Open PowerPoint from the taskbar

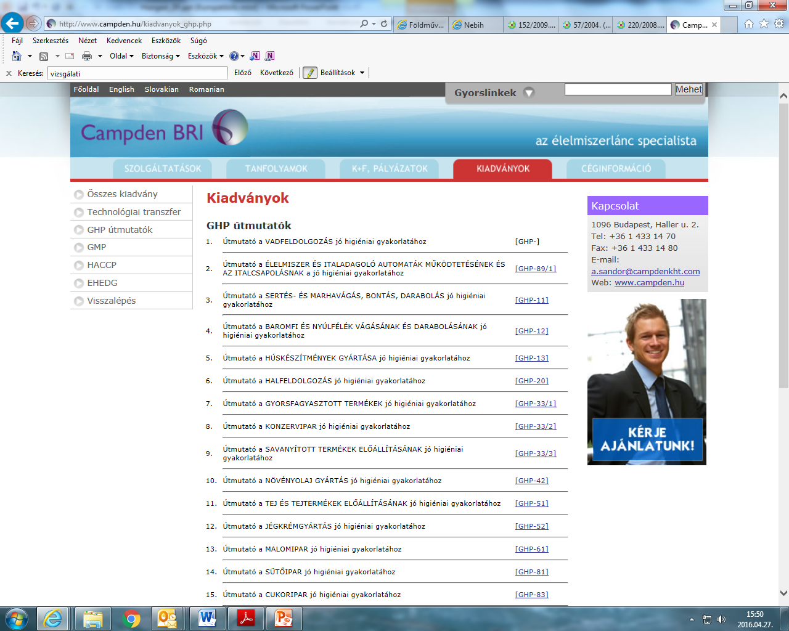coord(284,618)
